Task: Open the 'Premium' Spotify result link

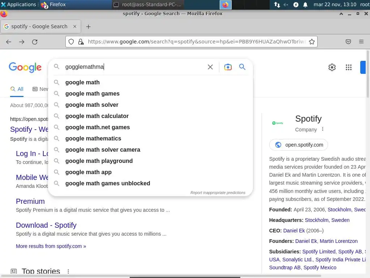Action: 30,201
